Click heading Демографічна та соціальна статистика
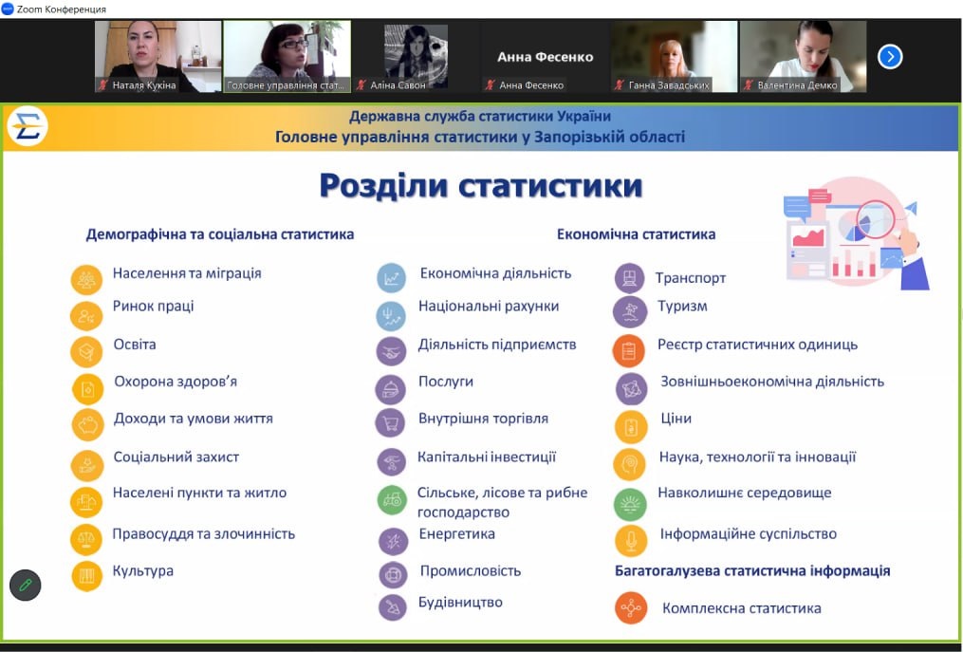Viewport: 963px width, 652px height. tap(220, 234)
